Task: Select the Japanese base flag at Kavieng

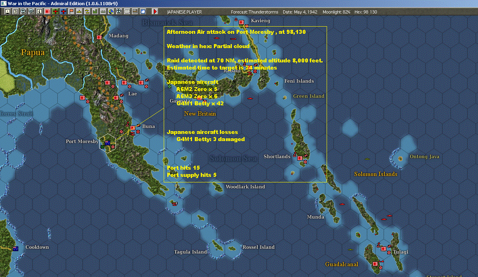Action: click(241, 22)
